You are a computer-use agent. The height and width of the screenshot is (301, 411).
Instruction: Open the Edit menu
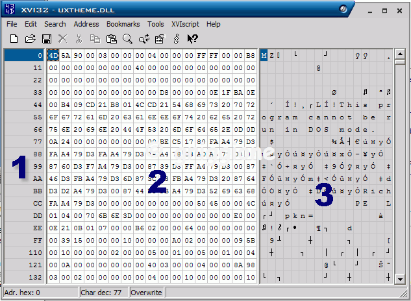pyautogui.click(x=31, y=24)
